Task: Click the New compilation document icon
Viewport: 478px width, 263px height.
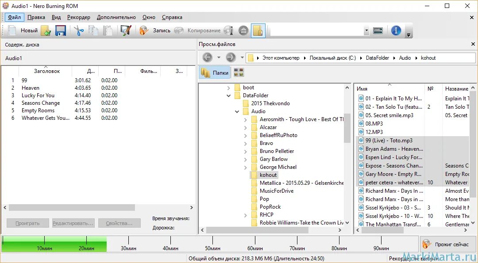Action: [x=12, y=30]
